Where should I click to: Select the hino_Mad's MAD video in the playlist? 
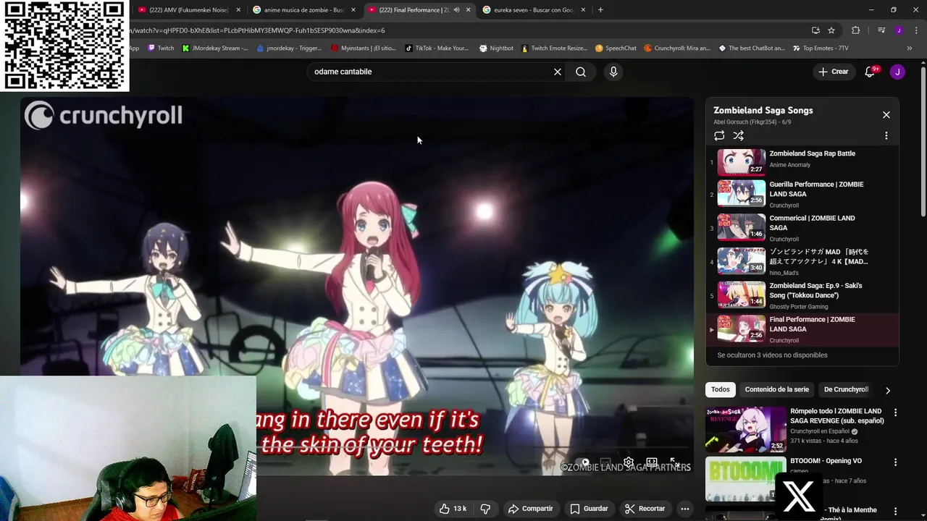click(802, 262)
